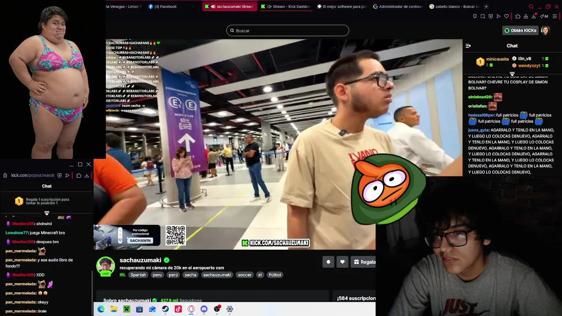This screenshot has height=316, width=562.
Task: Click the sachauzumaki channel tag chip
Action: click(x=217, y=275)
